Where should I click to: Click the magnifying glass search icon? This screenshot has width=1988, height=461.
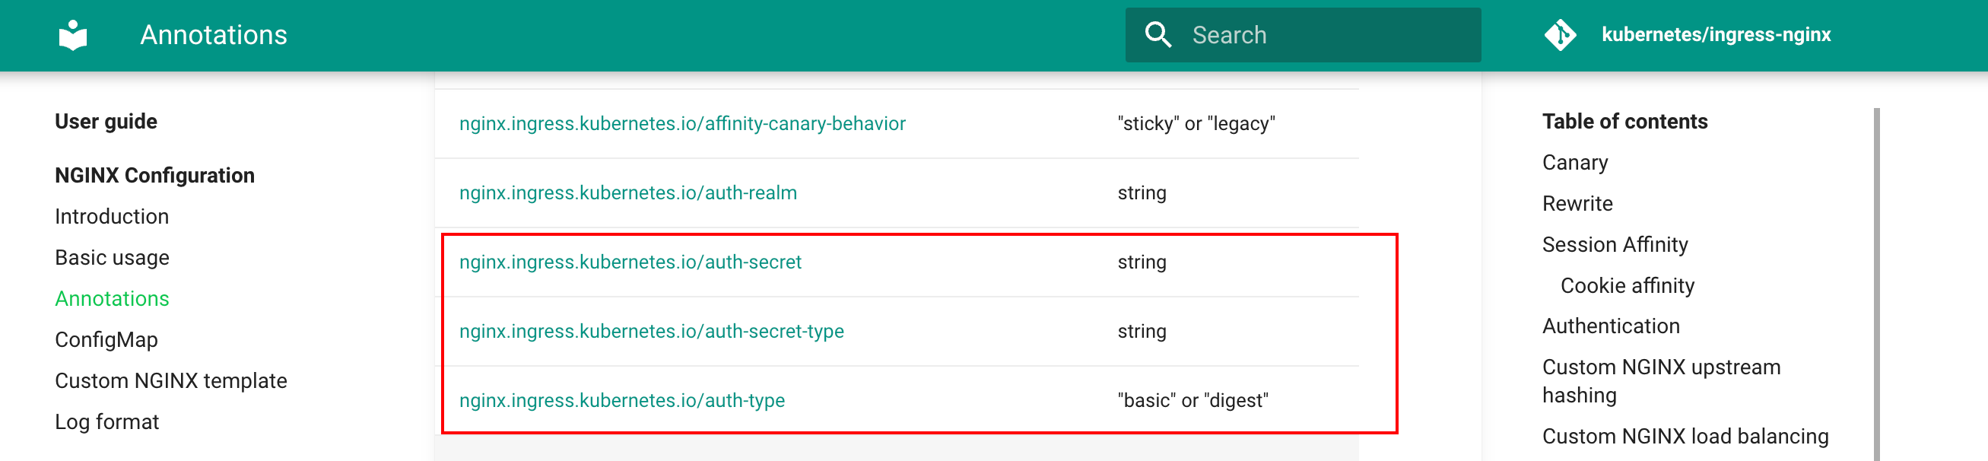pos(1158,35)
